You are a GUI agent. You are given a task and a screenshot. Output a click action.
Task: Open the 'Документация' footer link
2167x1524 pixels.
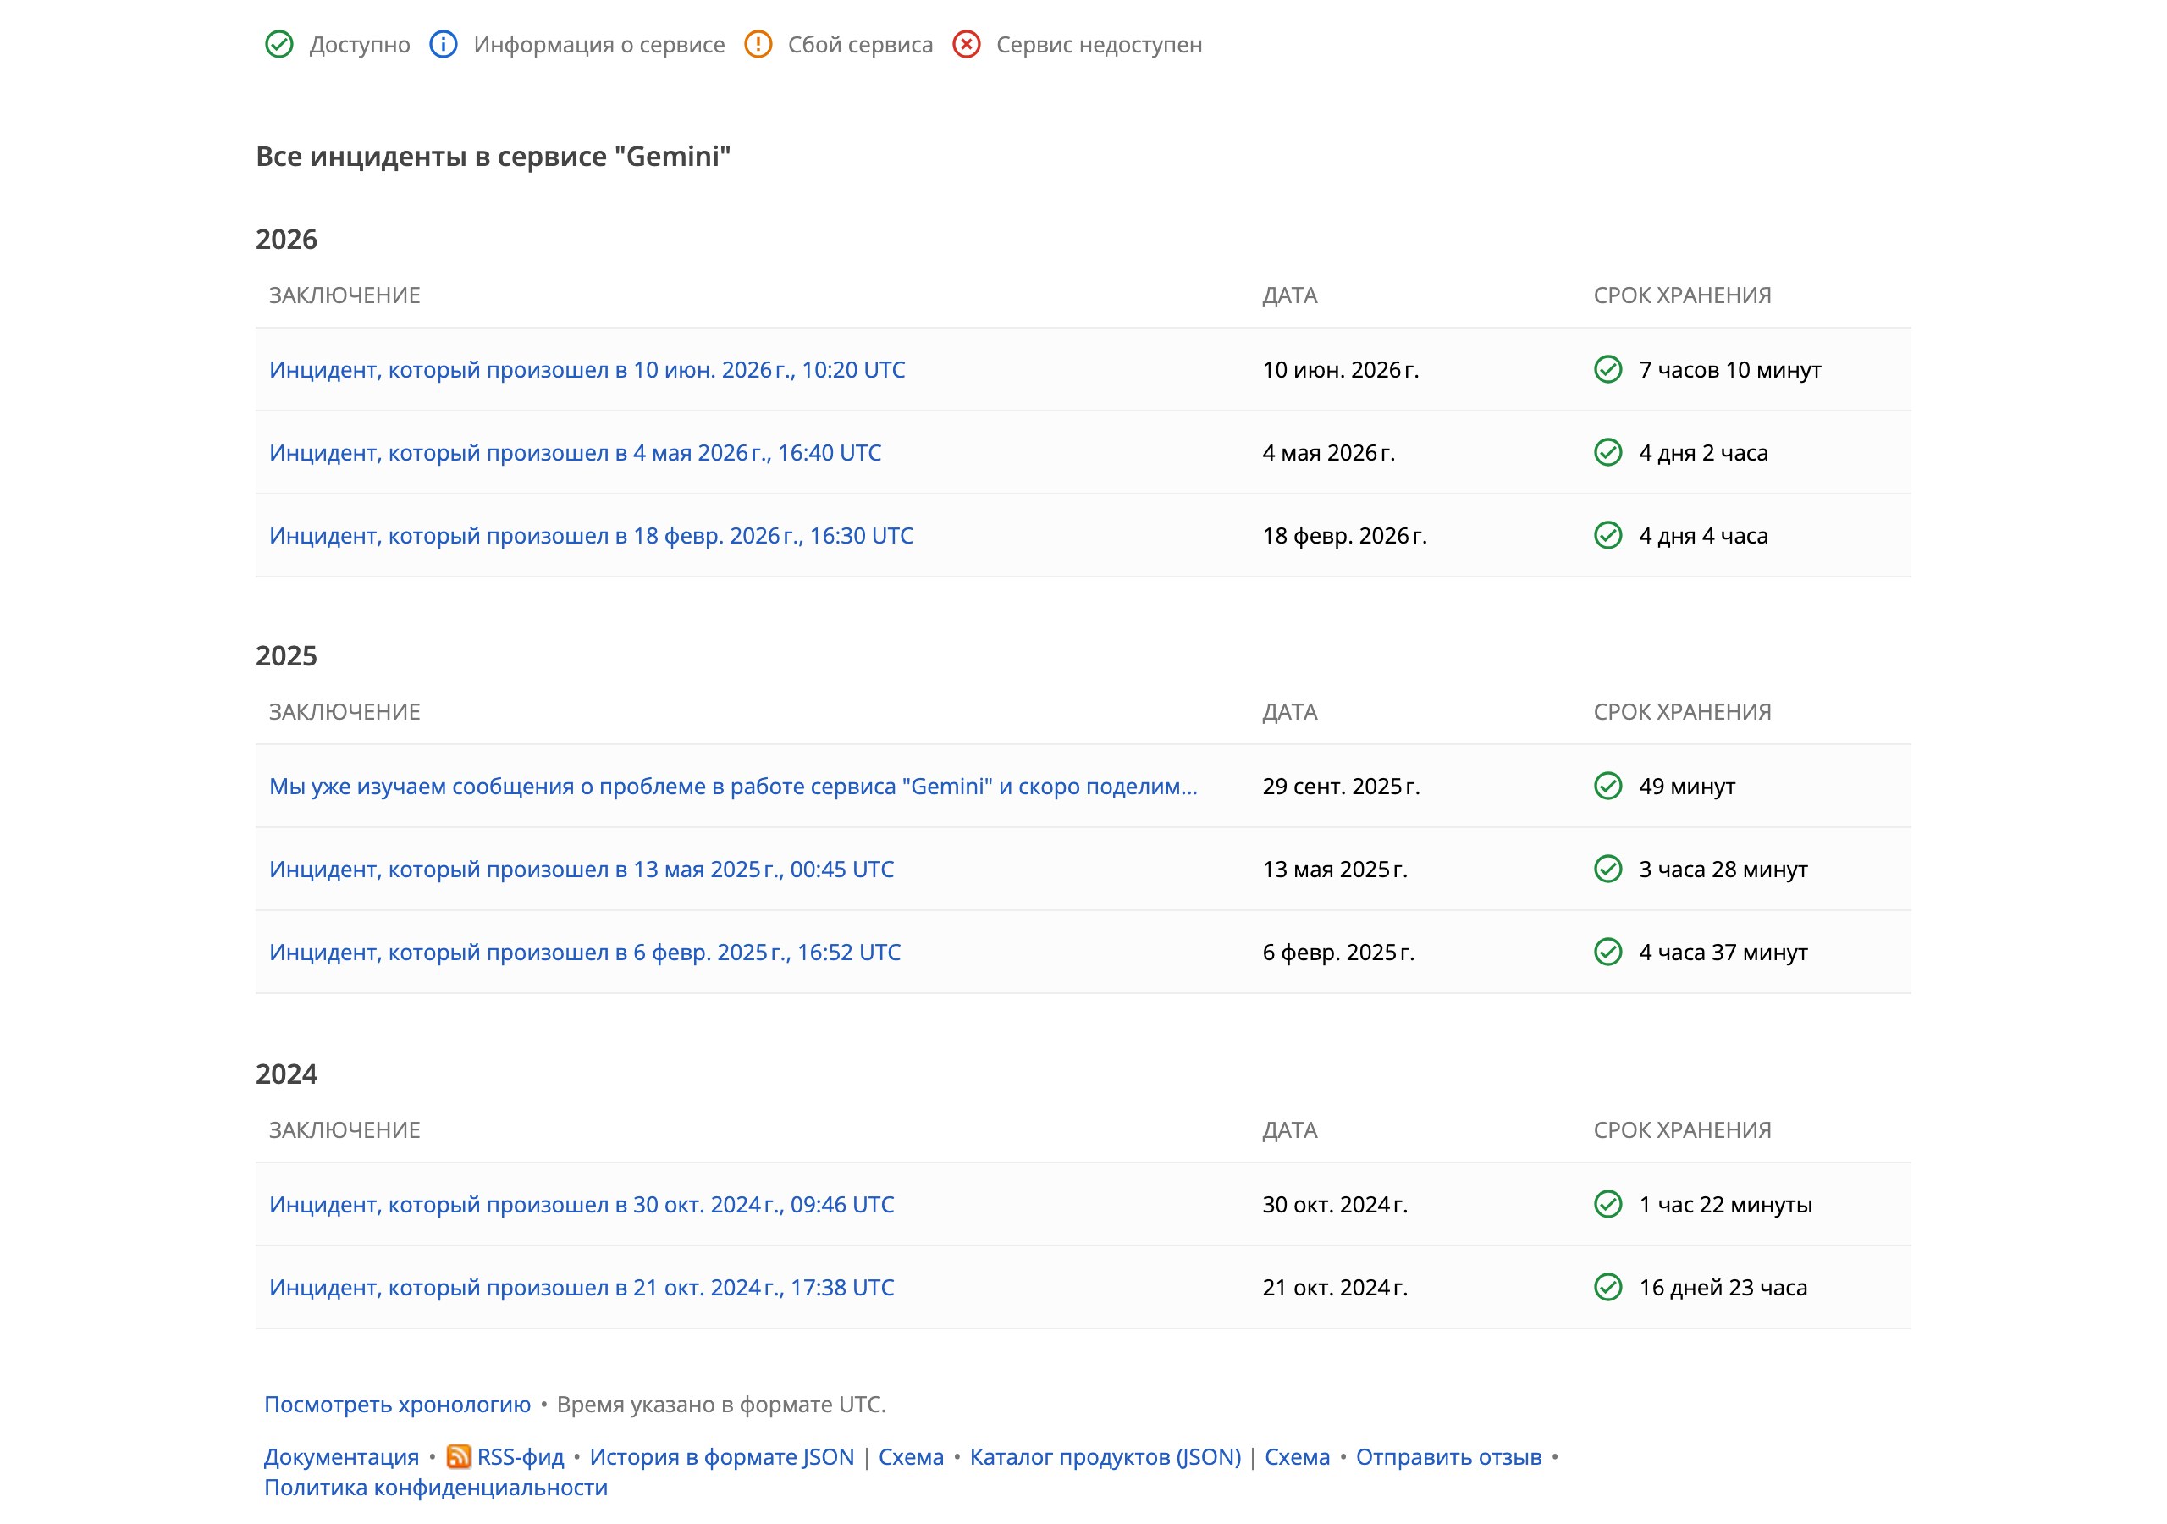click(x=342, y=1457)
